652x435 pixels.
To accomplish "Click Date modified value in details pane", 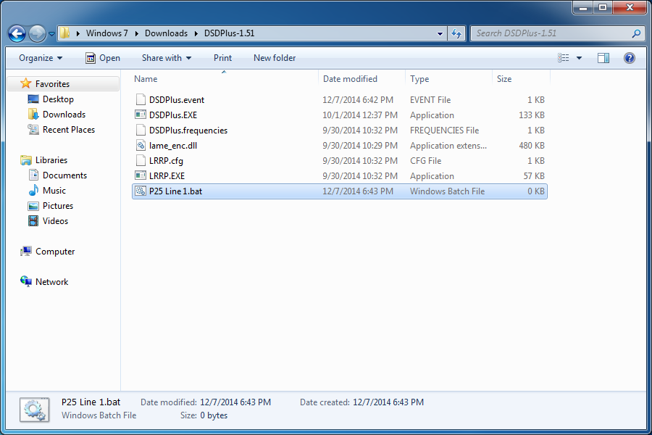I will (235, 402).
